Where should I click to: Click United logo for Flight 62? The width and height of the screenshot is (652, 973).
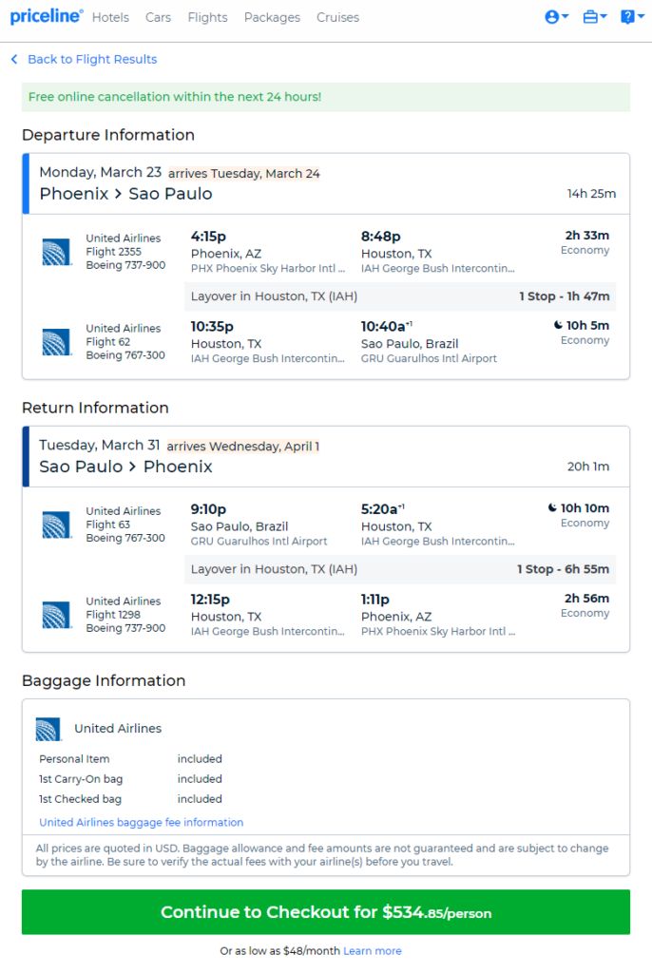click(56, 342)
